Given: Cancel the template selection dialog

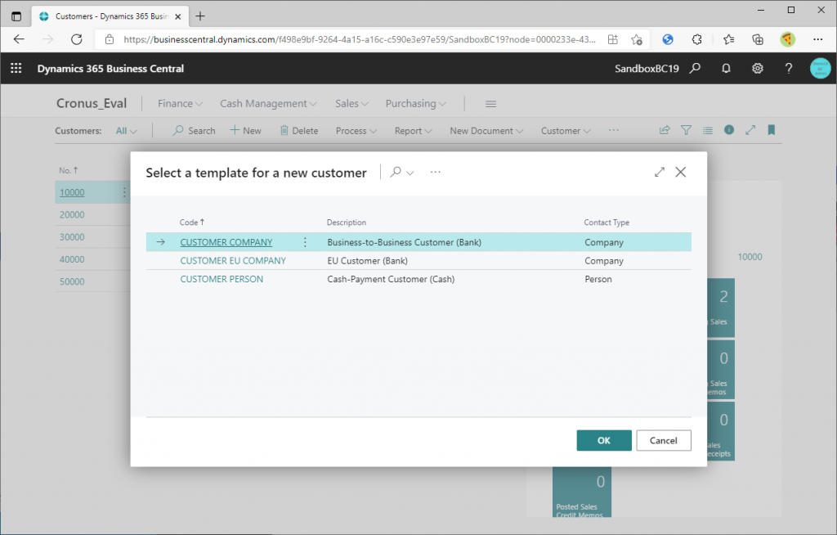Looking at the screenshot, I should pyautogui.click(x=664, y=440).
